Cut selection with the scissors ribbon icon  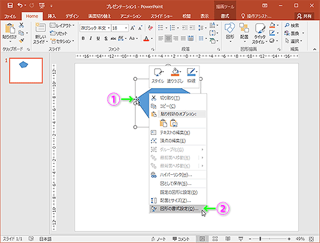[x=21, y=25]
